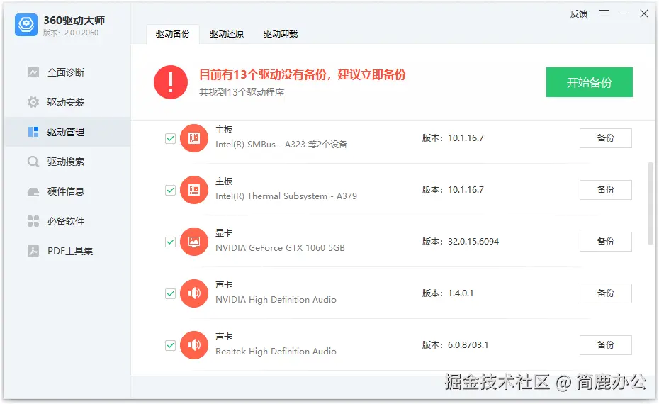Uncheck the Intel Thermal Subsystem checkbox

pos(170,190)
